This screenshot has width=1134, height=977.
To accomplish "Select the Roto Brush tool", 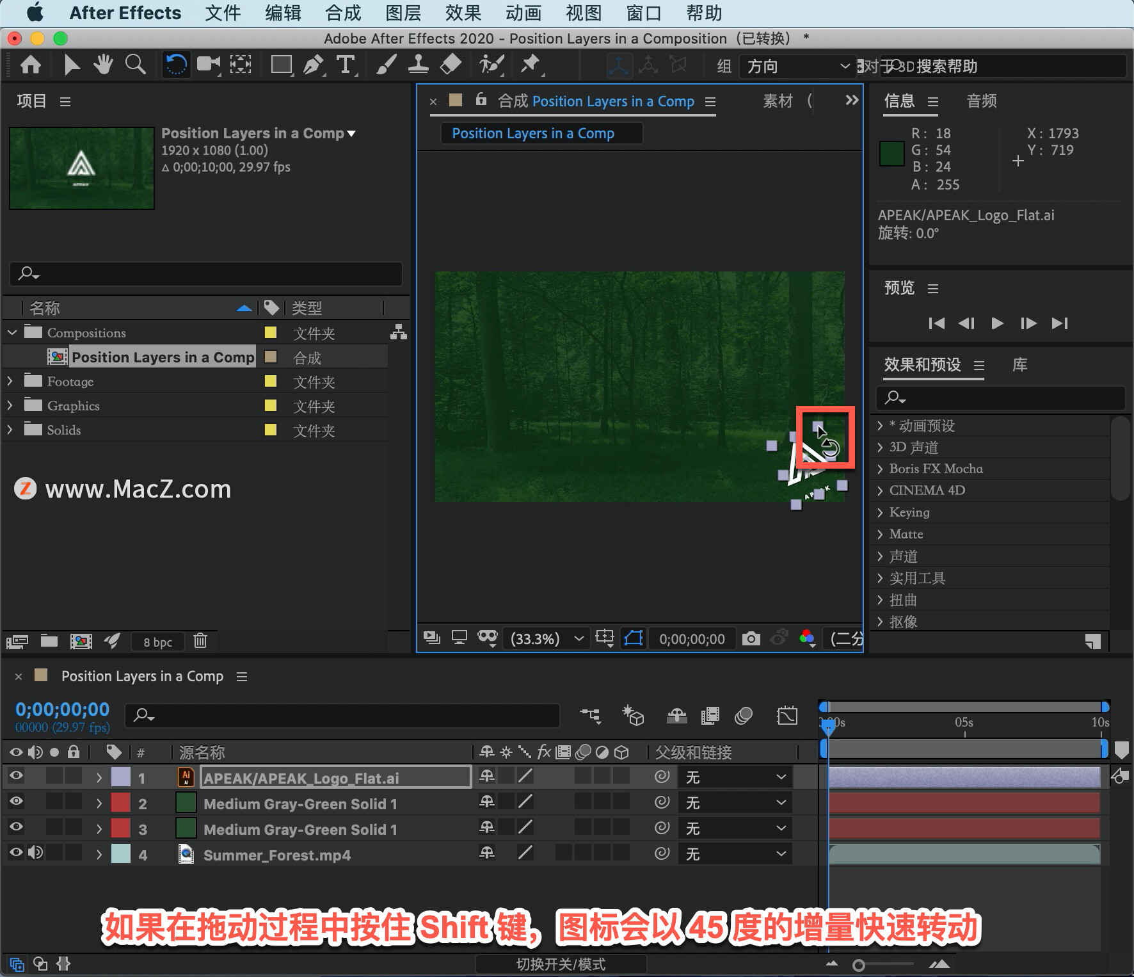I will click(x=491, y=65).
